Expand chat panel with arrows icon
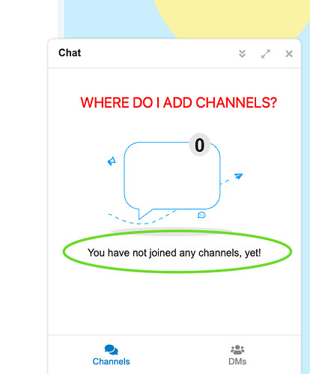The height and width of the screenshot is (374, 310). point(266,54)
